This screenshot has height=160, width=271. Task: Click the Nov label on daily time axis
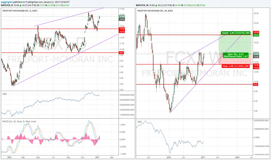83,157
